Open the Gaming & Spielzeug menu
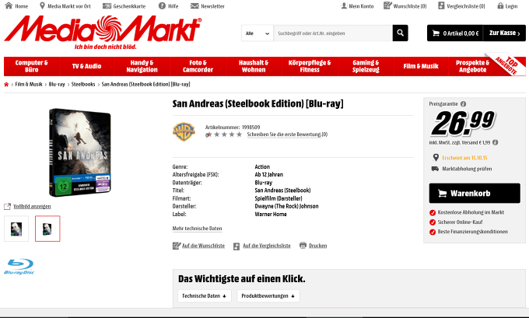Screen dimensions: 529x318 point(366,66)
